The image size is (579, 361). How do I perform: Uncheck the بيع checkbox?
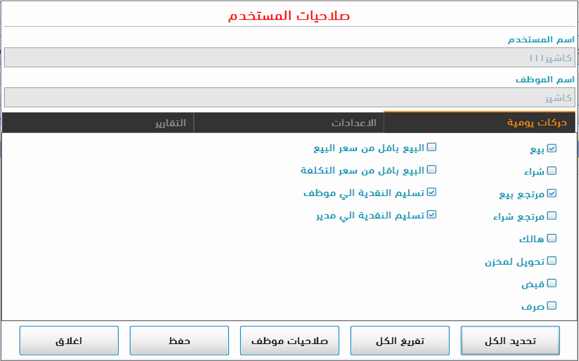click(x=552, y=148)
